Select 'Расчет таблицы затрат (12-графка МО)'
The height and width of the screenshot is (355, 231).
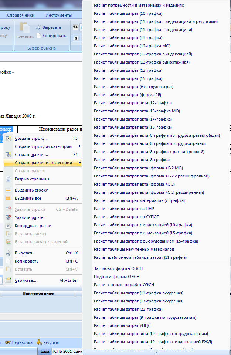(x=132, y=46)
